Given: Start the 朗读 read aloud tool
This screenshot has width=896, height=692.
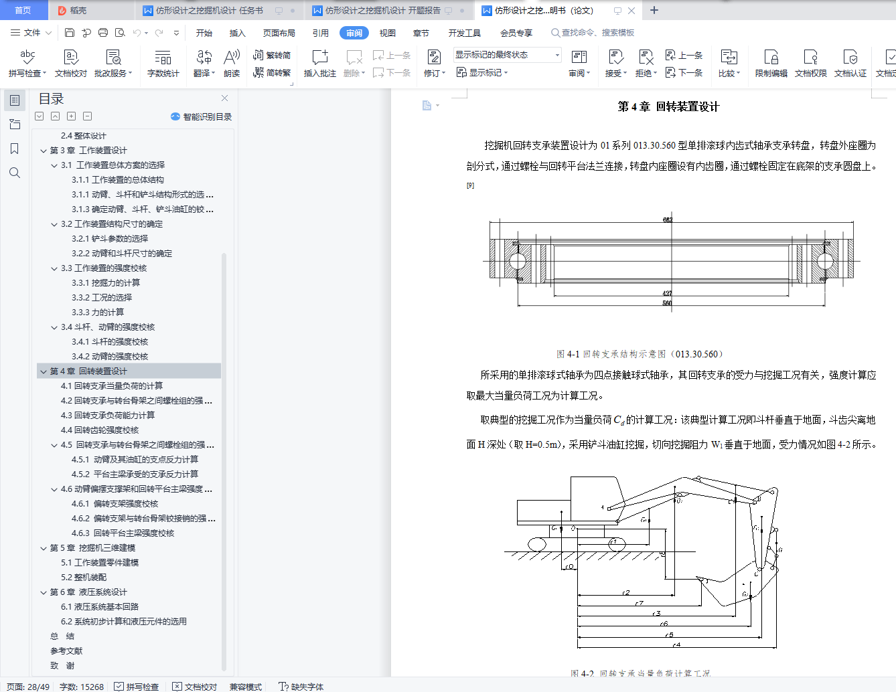Looking at the screenshot, I should point(232,64).
